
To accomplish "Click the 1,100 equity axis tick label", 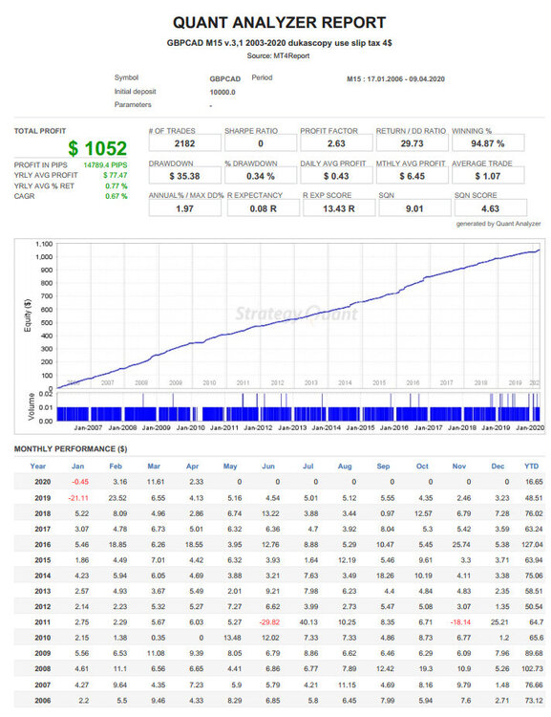I will click(44, 244).
